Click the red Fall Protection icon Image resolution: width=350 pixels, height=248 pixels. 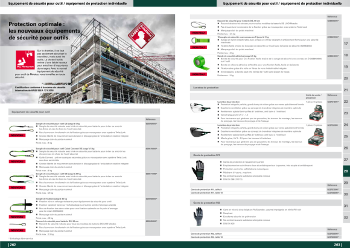point(25,60)
